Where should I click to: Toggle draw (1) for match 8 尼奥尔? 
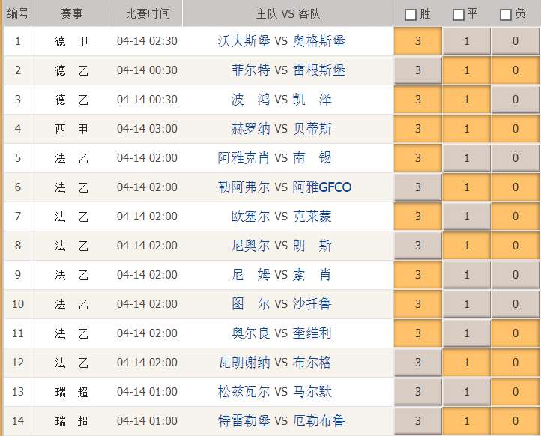(x=467, y=246)
